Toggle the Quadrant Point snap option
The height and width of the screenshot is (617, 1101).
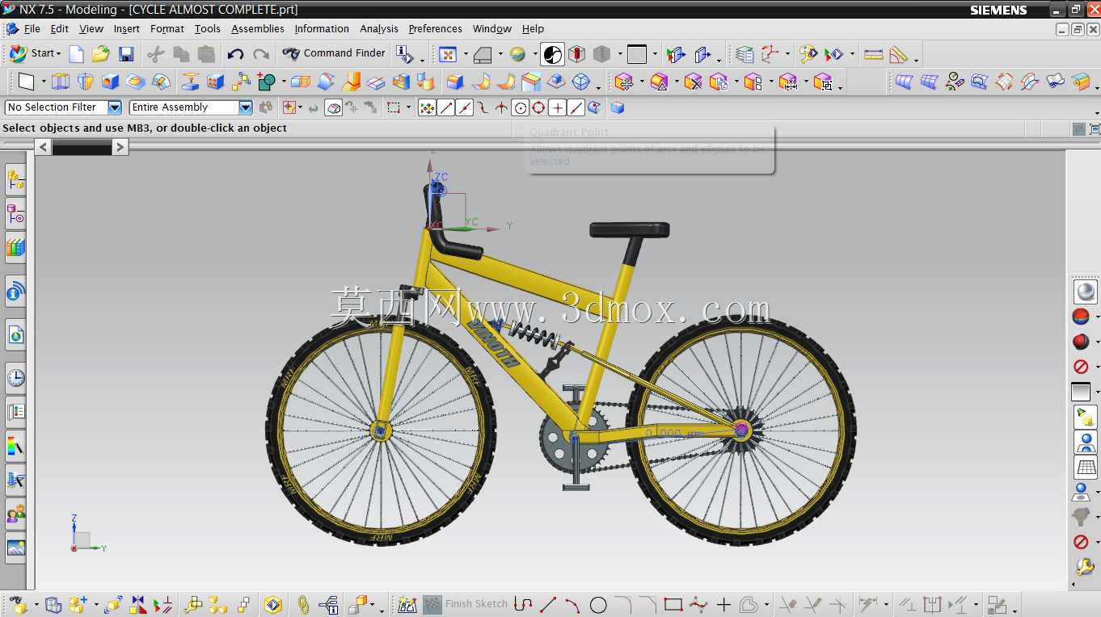point(539,107)
